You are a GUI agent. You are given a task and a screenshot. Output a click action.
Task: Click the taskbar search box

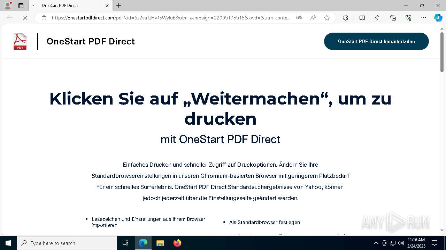[x=67, y=243]
